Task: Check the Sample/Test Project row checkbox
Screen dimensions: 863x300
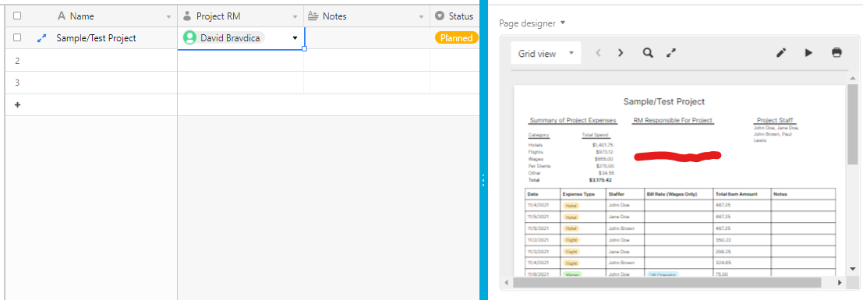Action: [x=17, y=37]
